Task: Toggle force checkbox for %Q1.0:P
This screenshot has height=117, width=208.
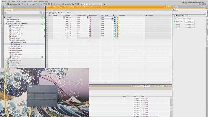Action: [x=115, y=34]
